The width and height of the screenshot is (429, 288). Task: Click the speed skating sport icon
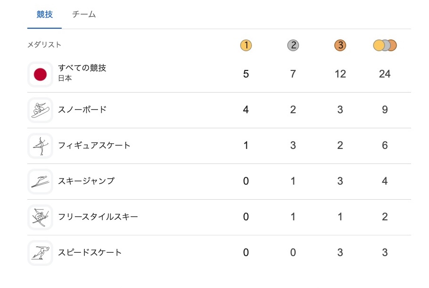click(x=40, y=253)
